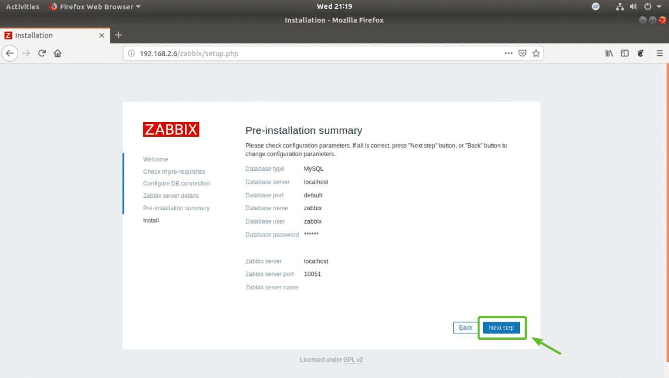
Task: Click the Back button in installer
Action: pos(465,328)
